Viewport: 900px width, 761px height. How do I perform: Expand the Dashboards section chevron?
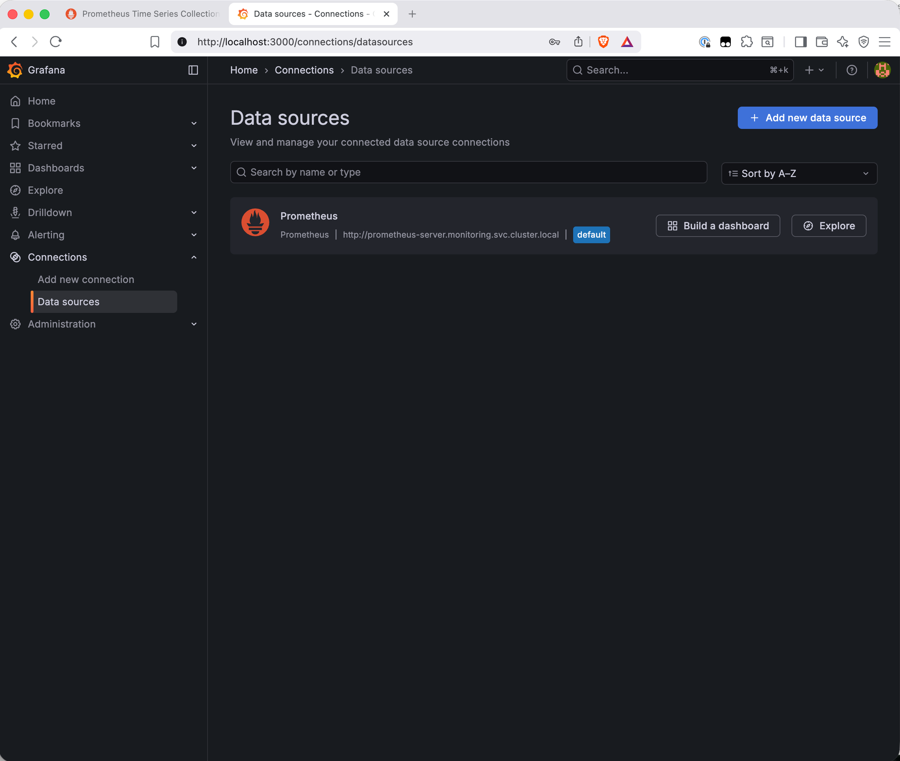coord(193,168)
